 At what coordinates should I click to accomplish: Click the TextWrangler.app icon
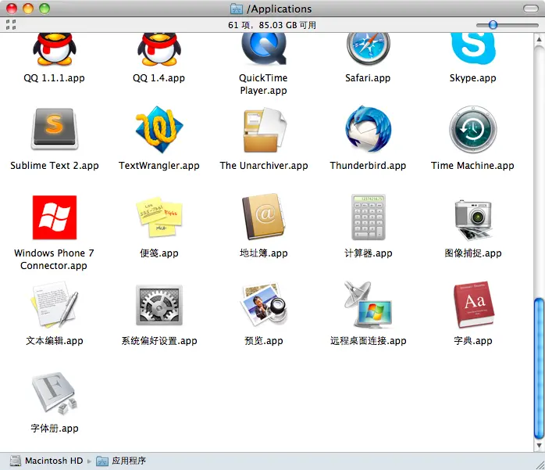coord(159,130)
